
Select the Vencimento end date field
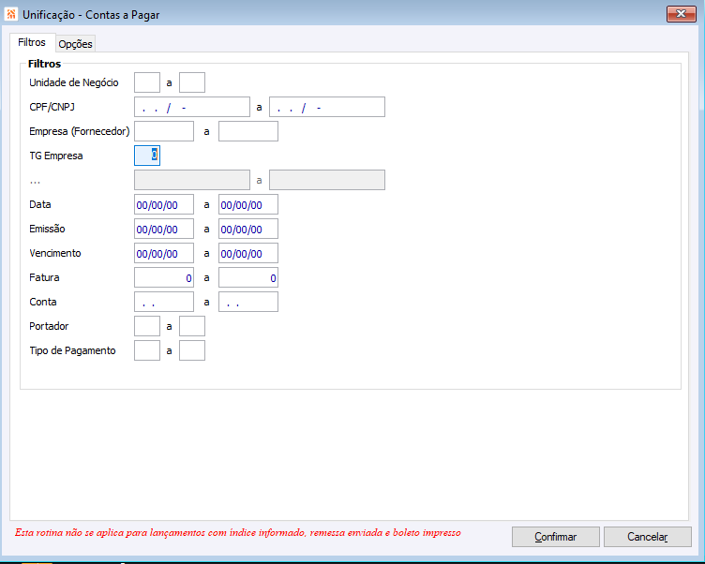[248, 253]
